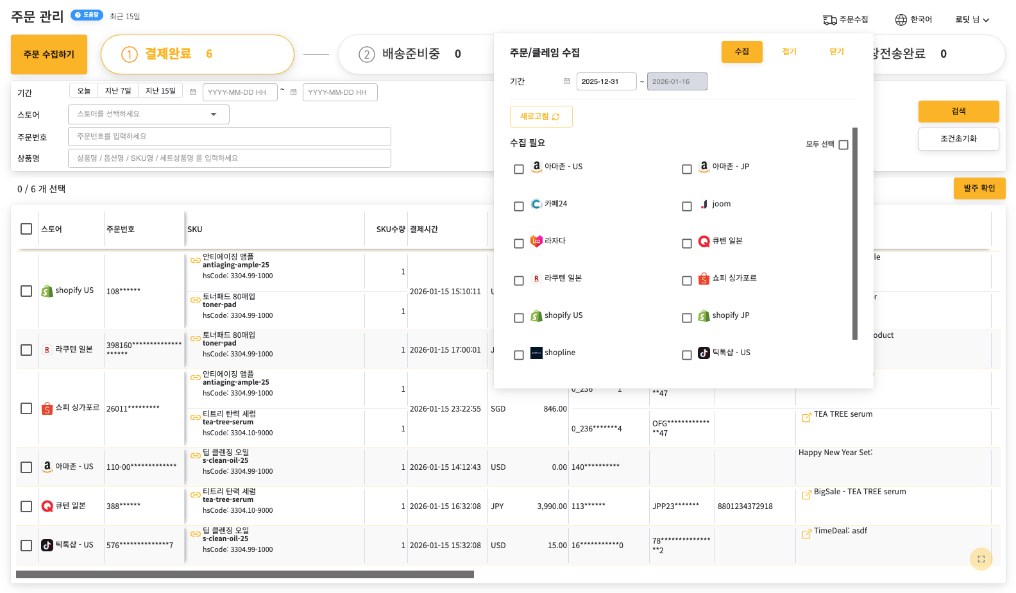Click barcode value 8801234372918
This screenshot has height=593, width=1016.
point(745,506)
